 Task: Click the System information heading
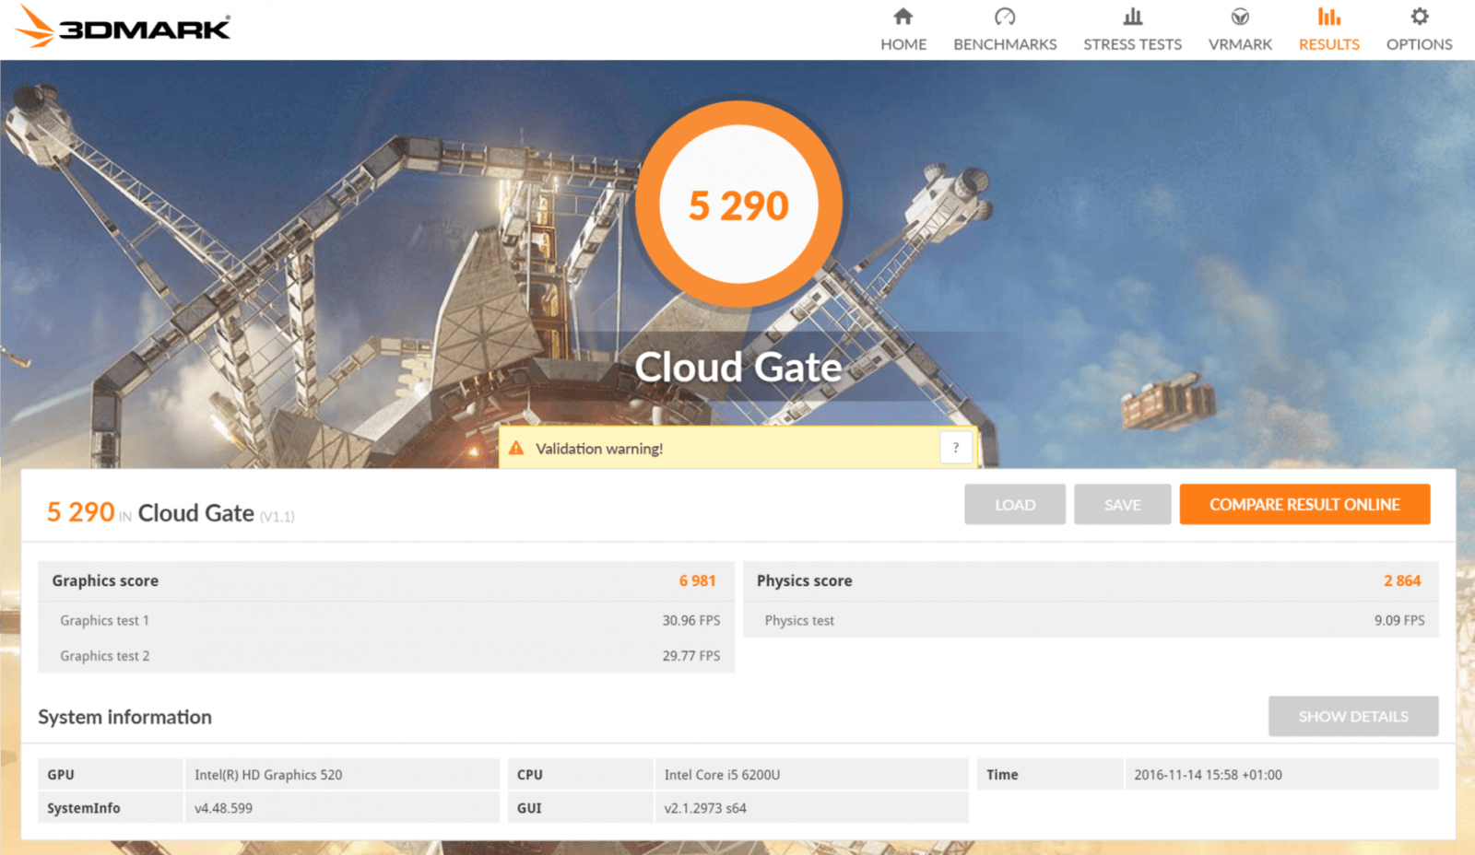pyautogui.click(x=124, y=717)
